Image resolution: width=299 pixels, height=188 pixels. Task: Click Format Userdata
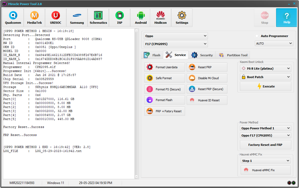point(165,67)
